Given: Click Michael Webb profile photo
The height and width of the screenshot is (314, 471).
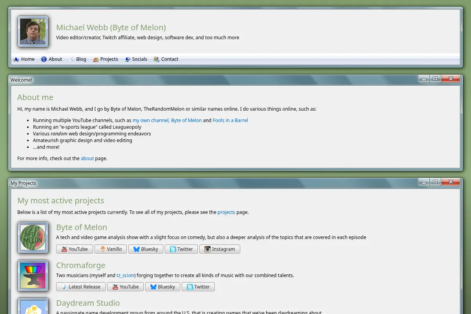Looking at the screenshot, I should tap(33, 31).
